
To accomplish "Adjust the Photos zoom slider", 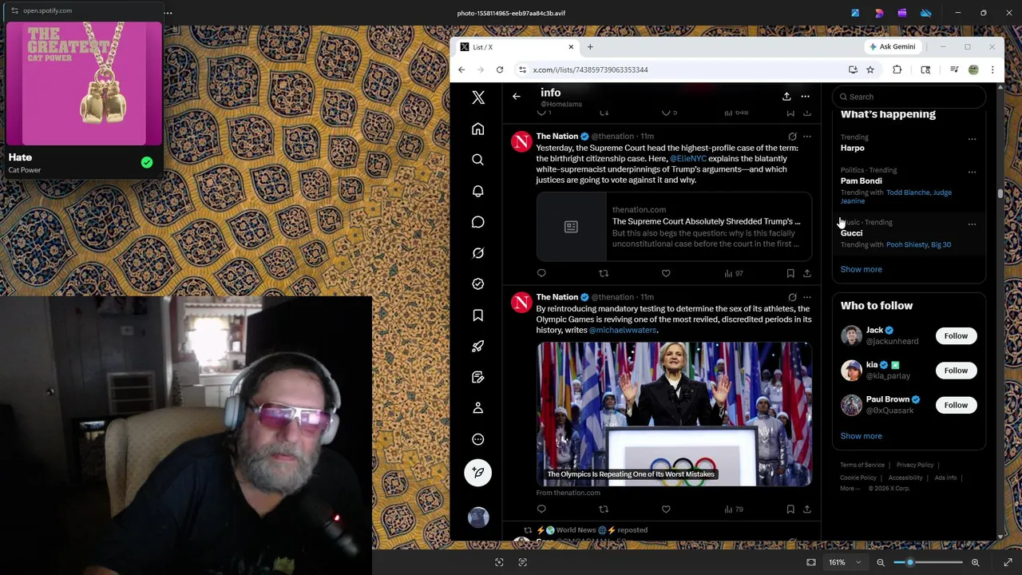I will (x=928, y=562).
